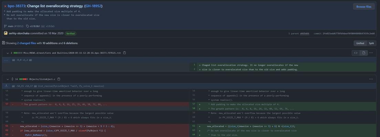Click added line 62 new_allocated code
The image size is (380, 137).
pos(251,126)
